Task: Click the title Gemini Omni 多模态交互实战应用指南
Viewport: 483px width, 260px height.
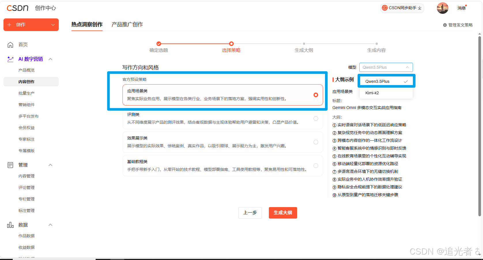Action: 367,108
